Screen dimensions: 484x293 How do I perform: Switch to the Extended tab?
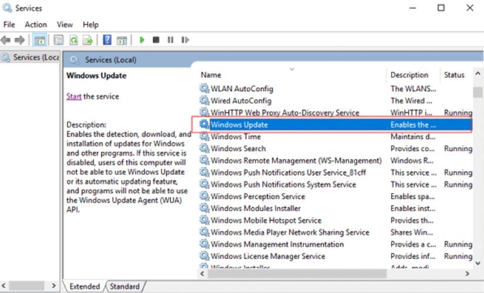point(85,286)
